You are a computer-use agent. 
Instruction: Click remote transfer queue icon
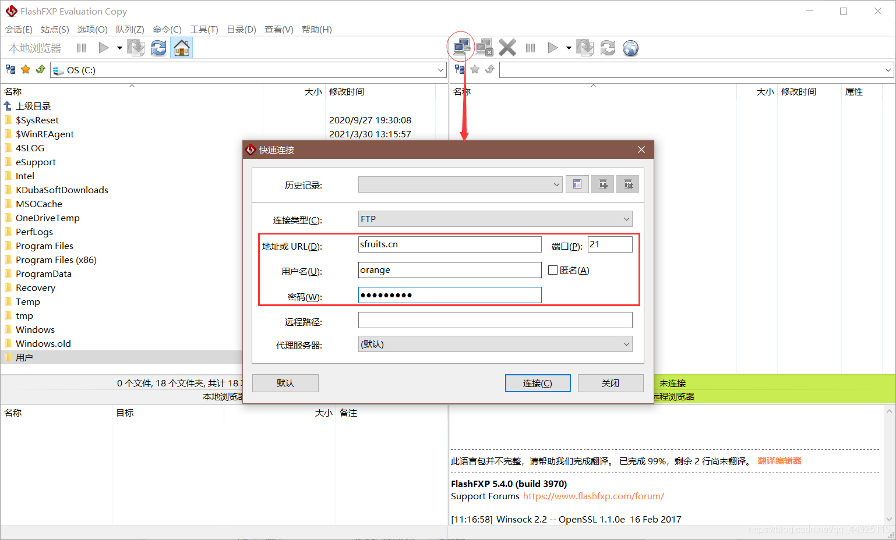(585, 48)
